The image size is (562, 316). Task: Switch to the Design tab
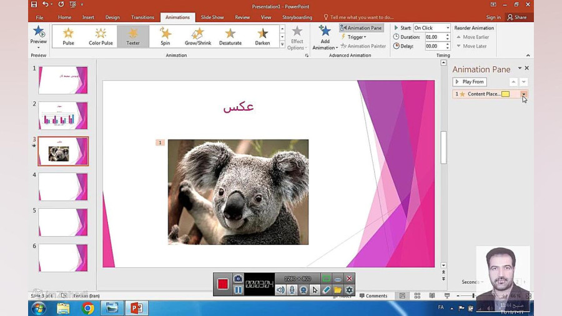tap(112, 17)
